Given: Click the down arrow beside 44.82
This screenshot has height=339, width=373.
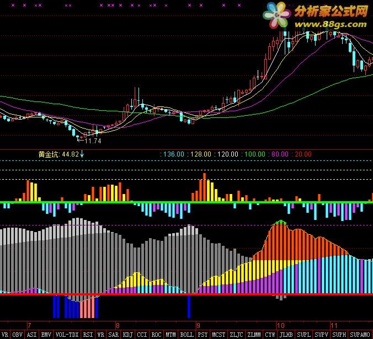Looking at the screenshot, I should [82, 154].
